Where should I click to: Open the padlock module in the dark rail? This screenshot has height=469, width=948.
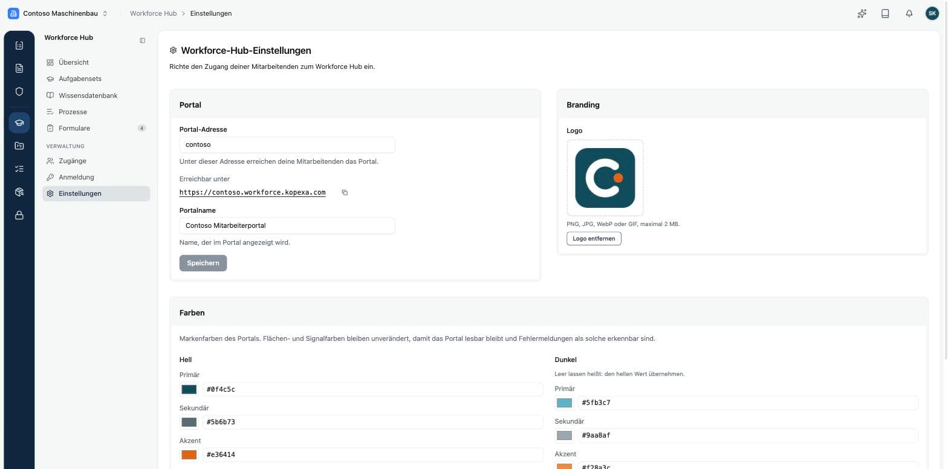[19, 215]
